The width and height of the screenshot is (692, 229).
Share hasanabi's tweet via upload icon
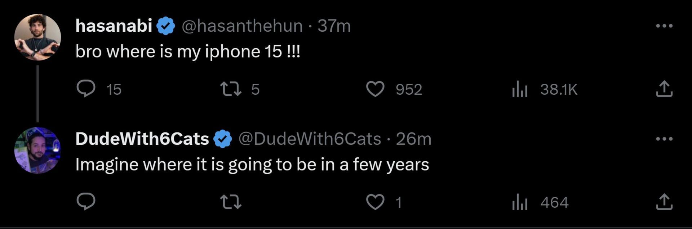pos(664,89)
